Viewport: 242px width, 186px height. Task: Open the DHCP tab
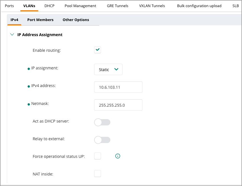click(x=49, y=6)
